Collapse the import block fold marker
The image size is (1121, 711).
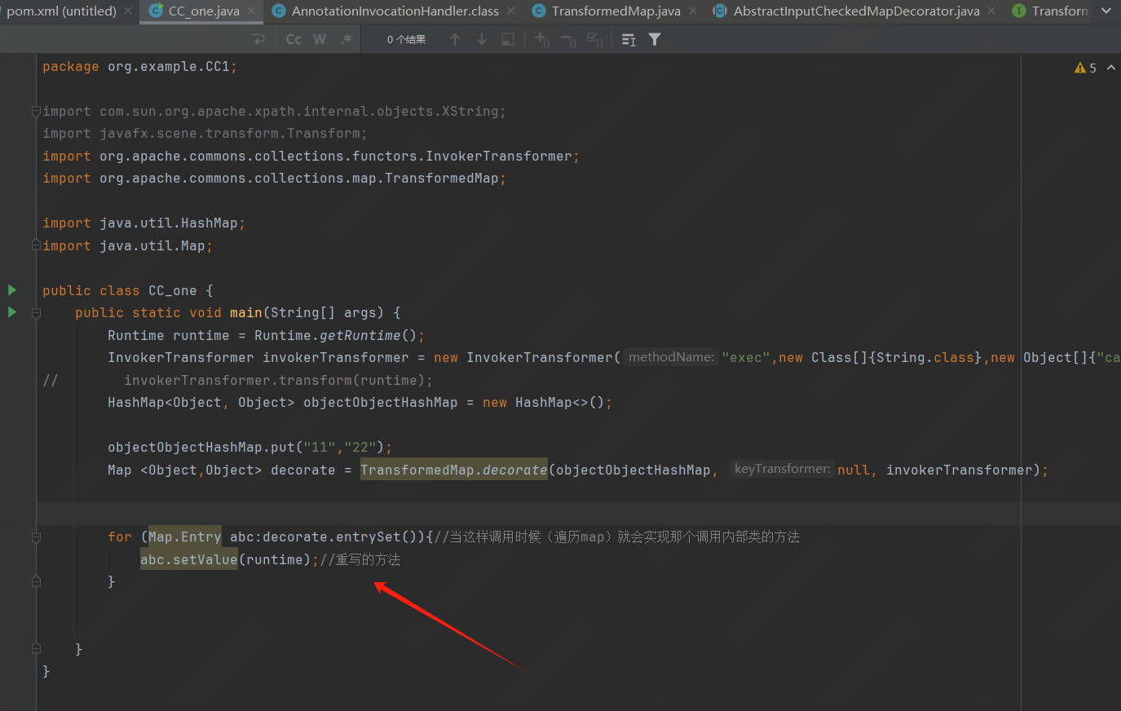pos(36,111)
